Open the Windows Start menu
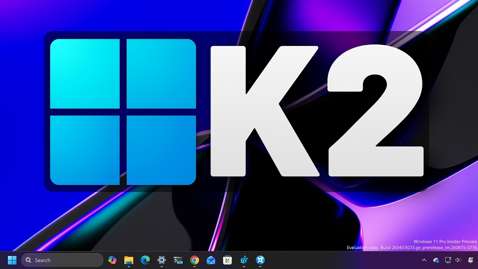Viewport: 478px width, 269px height. tap(12, 260)
